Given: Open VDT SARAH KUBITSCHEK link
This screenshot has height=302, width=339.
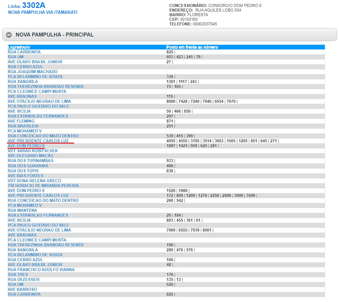Looking at the screenshot, I should point(33,151).
